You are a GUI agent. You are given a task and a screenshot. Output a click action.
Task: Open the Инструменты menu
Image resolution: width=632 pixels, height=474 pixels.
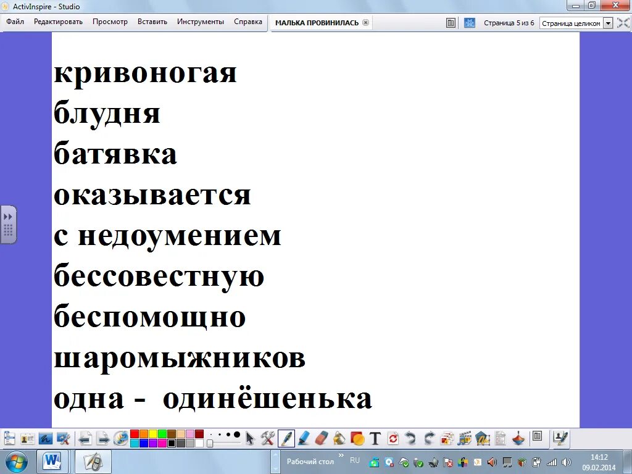[201, 22]
